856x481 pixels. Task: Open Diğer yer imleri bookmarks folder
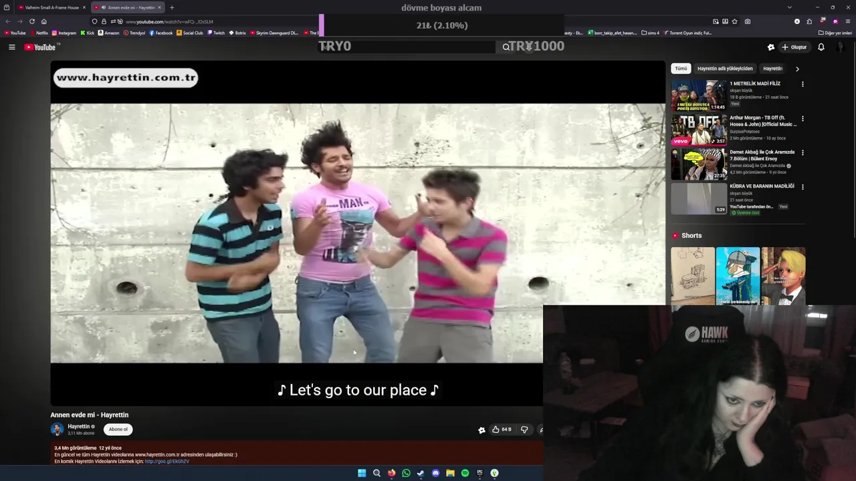[x=835, y=33]
